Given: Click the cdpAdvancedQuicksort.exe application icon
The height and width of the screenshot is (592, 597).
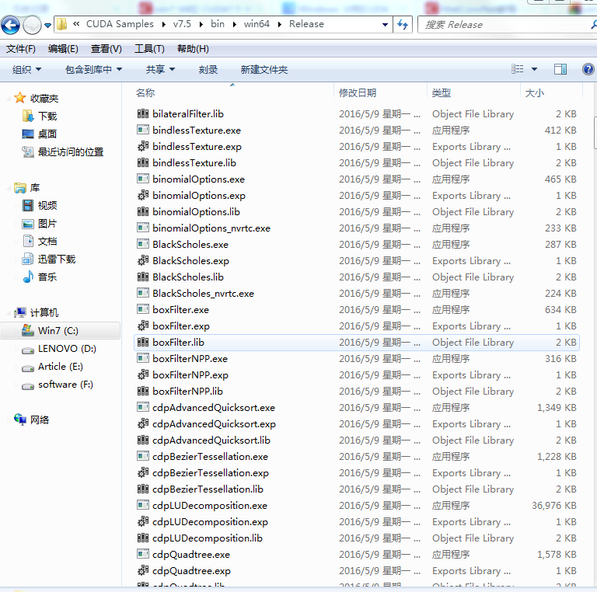Looking at the screenshot, I should coord(143,407).
